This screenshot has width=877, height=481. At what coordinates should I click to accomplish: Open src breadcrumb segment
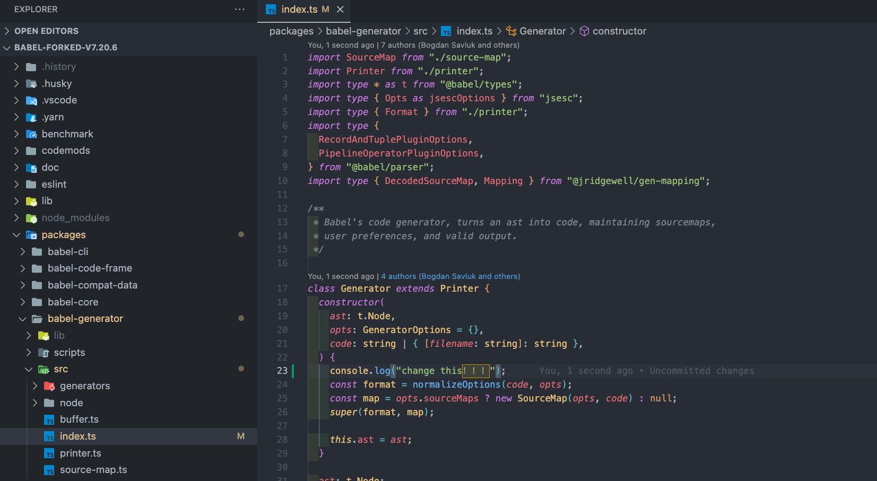pyautogui.click(x=420, y=31)
